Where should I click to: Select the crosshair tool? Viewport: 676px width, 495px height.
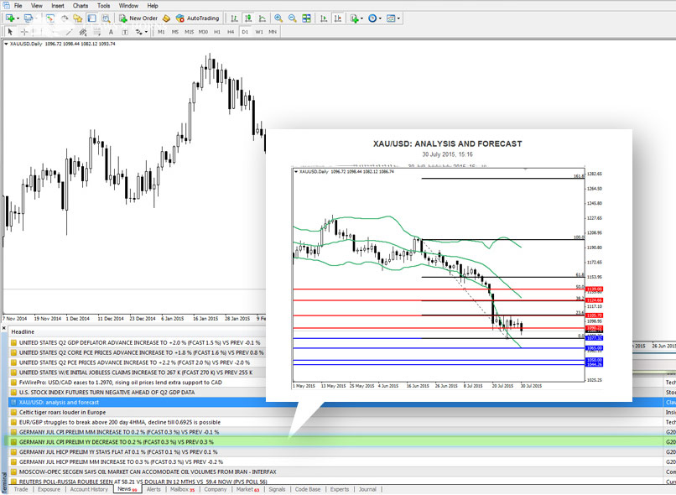24,31
